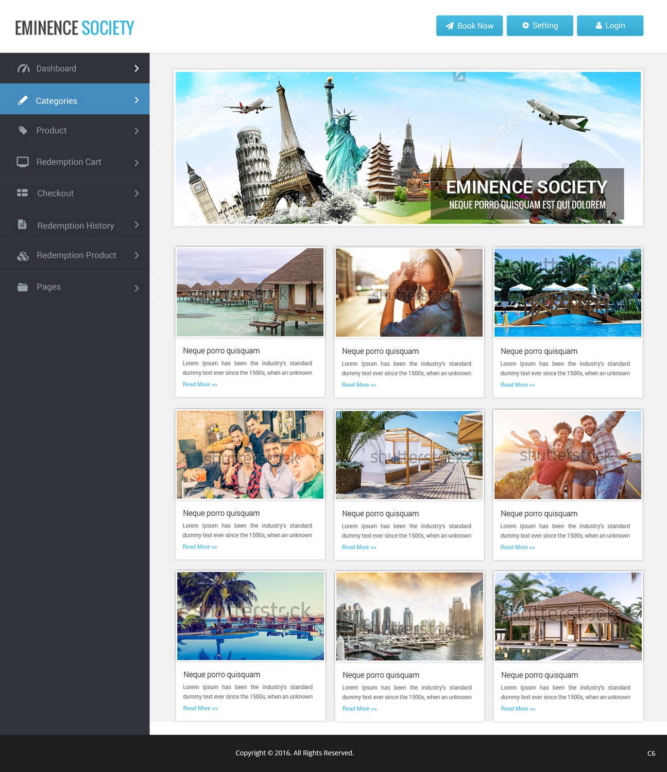The width and height of the screenshot is (667, 772).
Task: Click the Eminence Society header logo
Action: [75, 28]
